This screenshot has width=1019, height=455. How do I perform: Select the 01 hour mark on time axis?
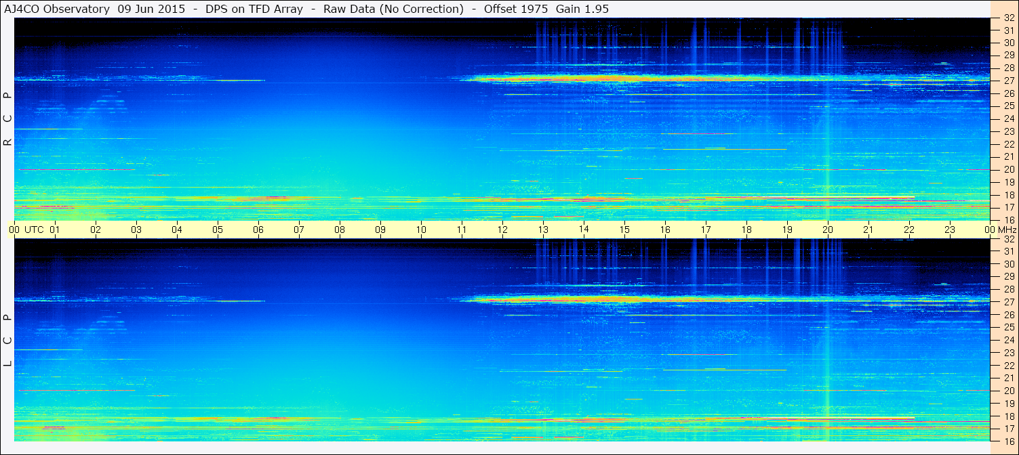[55, 230]
